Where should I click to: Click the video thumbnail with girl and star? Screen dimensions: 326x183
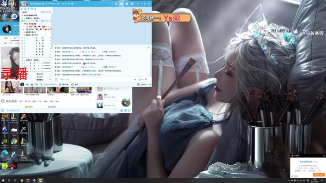(x=12, y=87)
